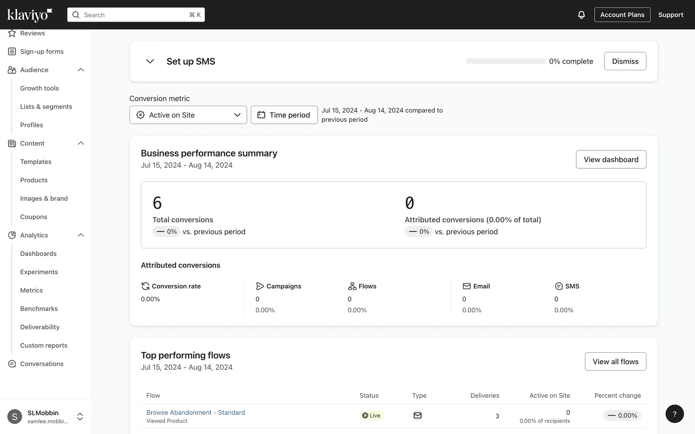The height and width of the screenshot is (434, 695).
Task: Click the SMS setup progress bar
Action: (505, 61)
